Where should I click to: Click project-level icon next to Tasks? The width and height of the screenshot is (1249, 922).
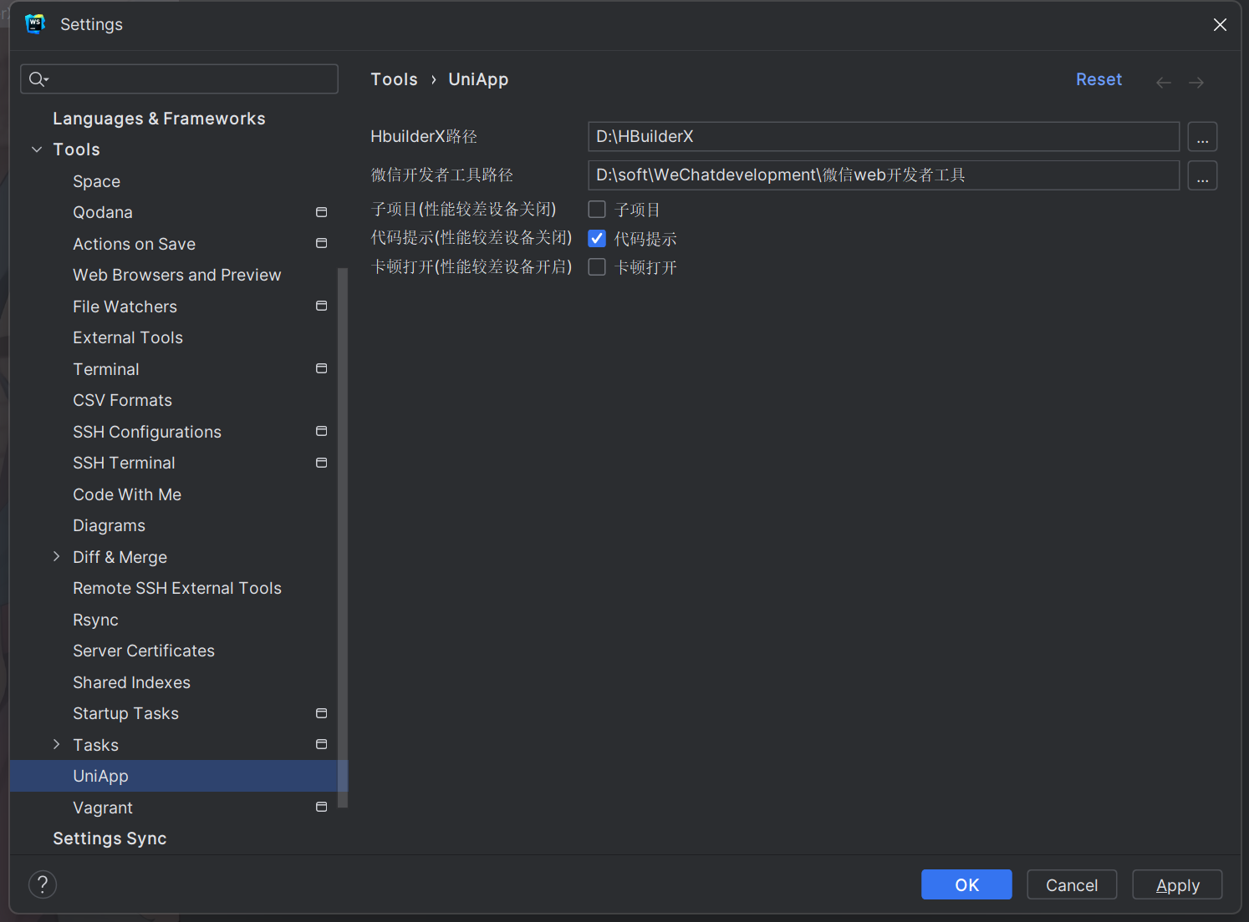pos(321,744)
